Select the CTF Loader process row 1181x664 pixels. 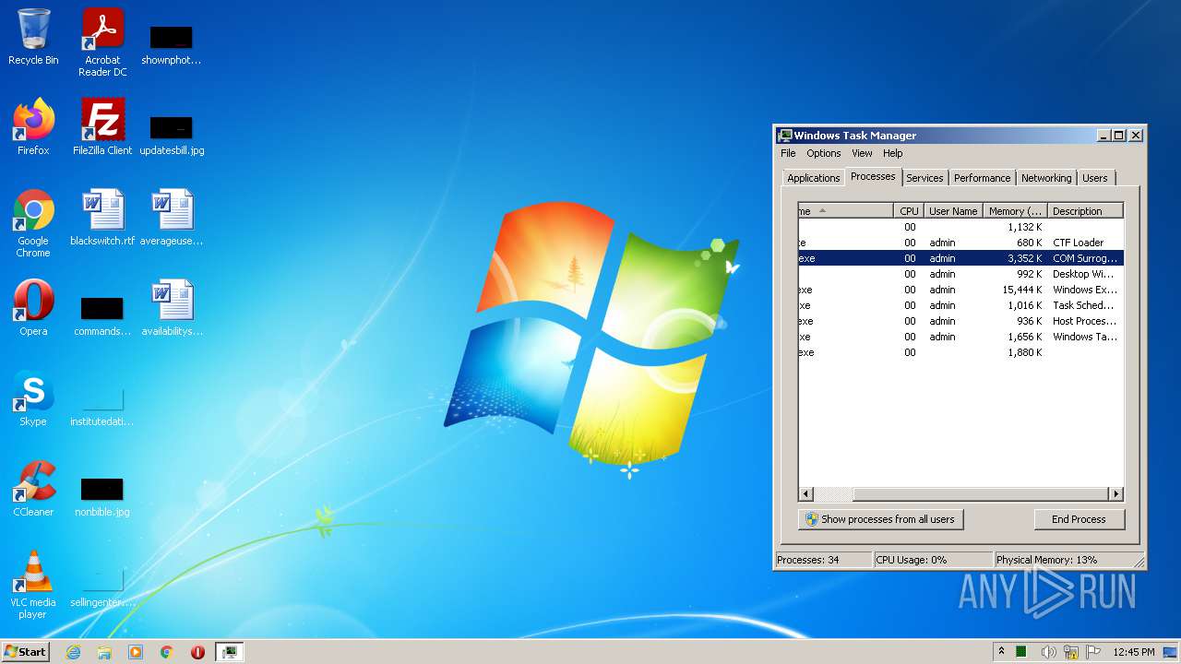coord(960,243)
